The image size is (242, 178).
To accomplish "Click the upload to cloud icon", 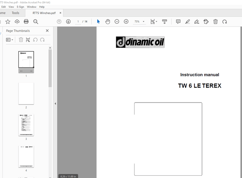I will tap(17, 22).
